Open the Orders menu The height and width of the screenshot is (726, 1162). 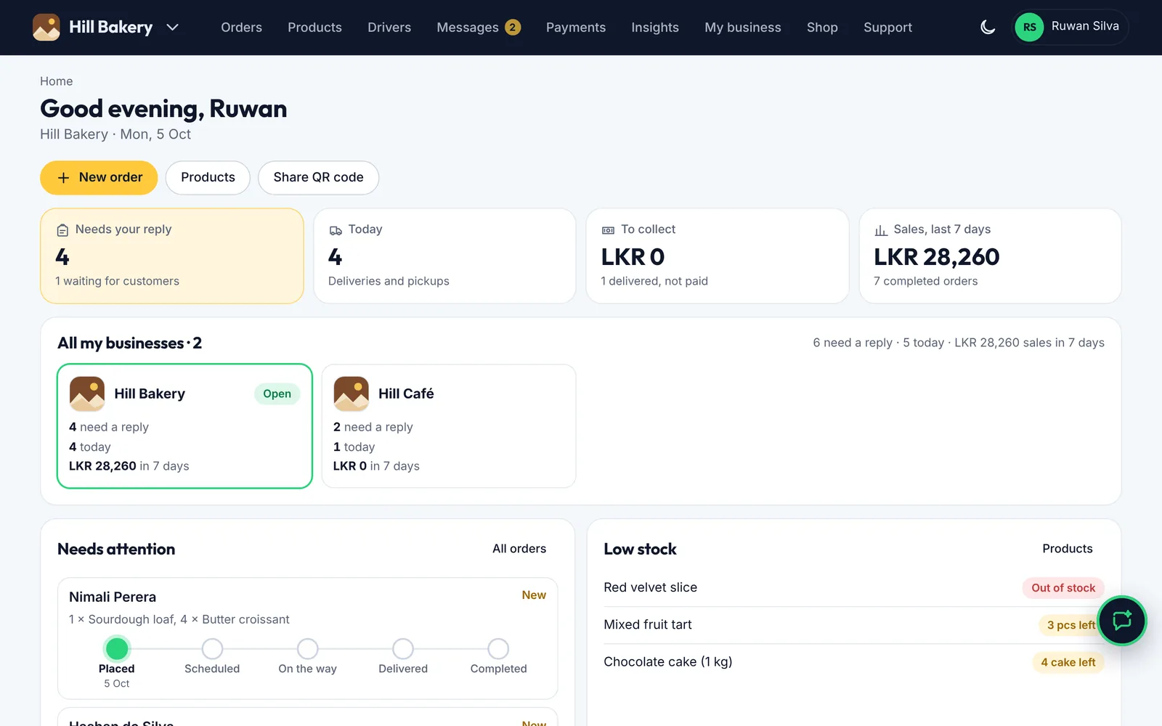pos(241,28)
